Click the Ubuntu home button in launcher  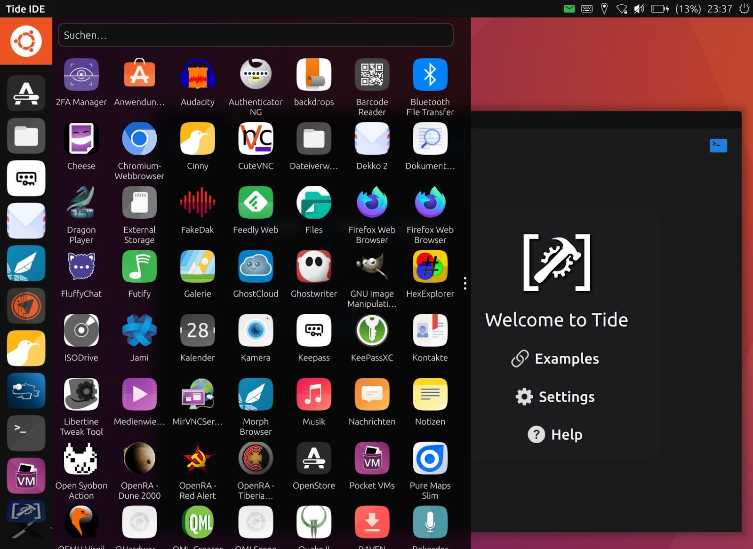[x=26, y=41]
